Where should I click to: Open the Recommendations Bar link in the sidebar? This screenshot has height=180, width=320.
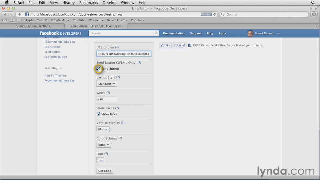tap(59, 81)
